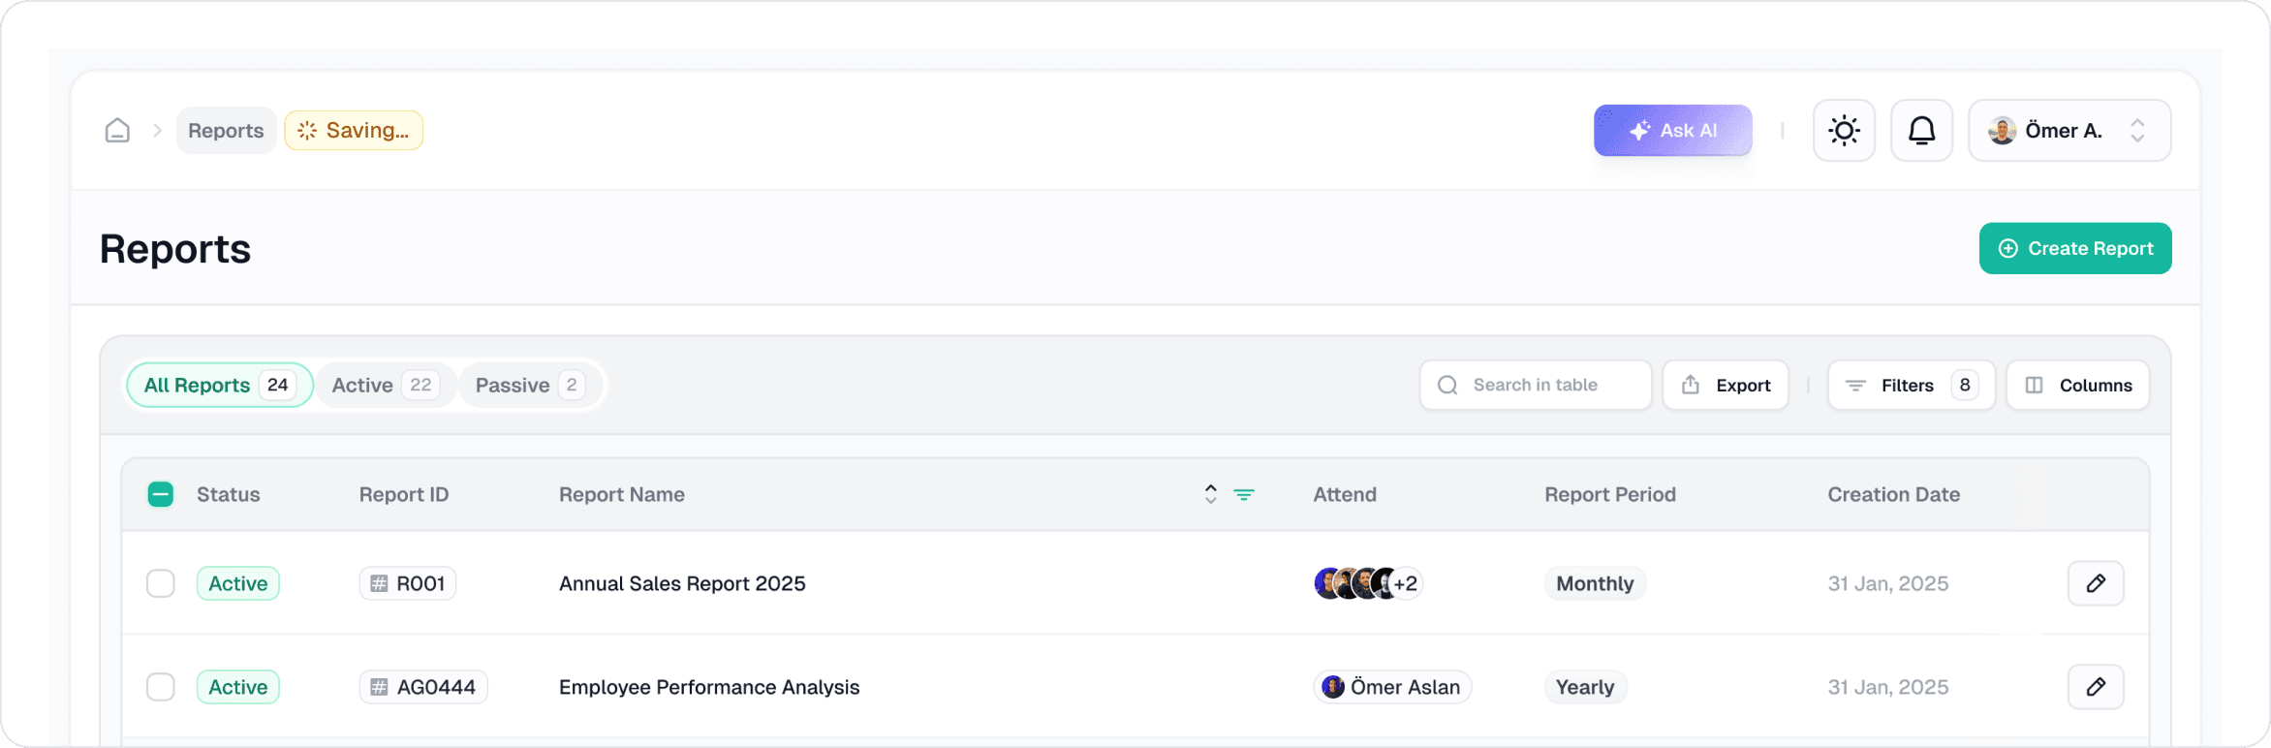This screenshot has height=748, width=2271.
Task: Click the attendee avatars group in R001 row
Action: pyautogui.click(x=1366, y=583)
